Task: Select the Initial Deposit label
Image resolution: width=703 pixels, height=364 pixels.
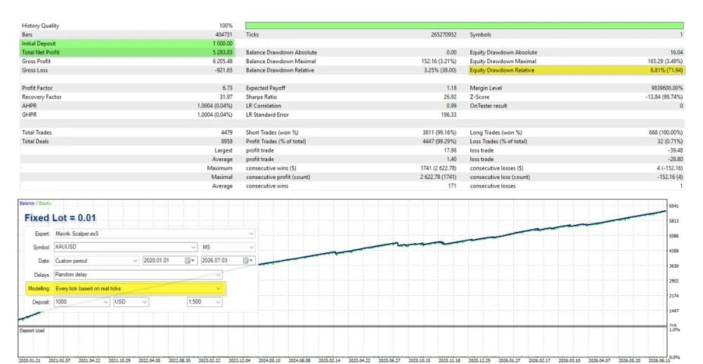Action: [x=39, y=44]
